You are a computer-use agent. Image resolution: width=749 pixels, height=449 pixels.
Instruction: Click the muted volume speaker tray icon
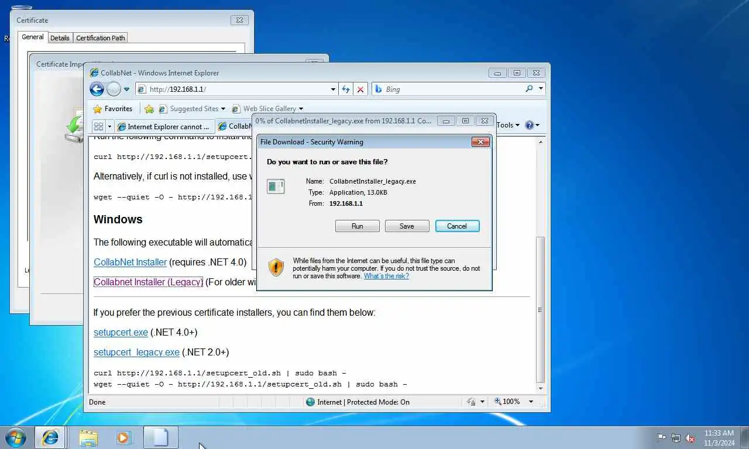pyautogui.click(x=690, y=437)
